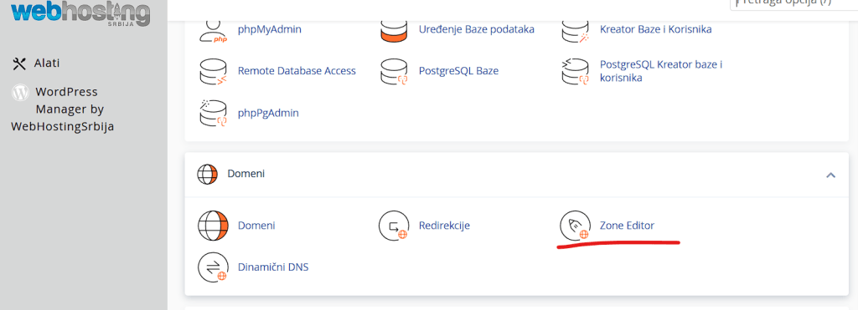858x310 pixels.
Task: Click the Domeni section header globe icon
Action: tap(207, 174)
